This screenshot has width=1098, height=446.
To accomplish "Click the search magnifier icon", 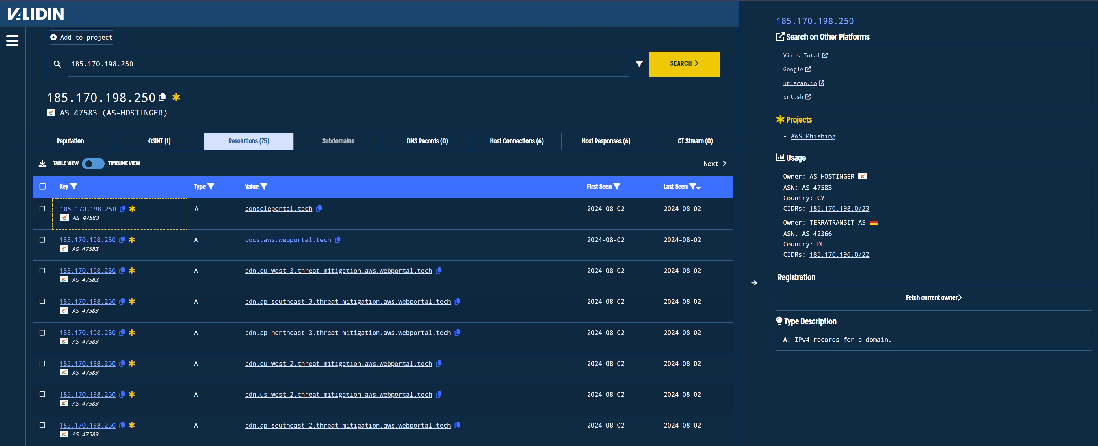I will [x=57, y=64].
